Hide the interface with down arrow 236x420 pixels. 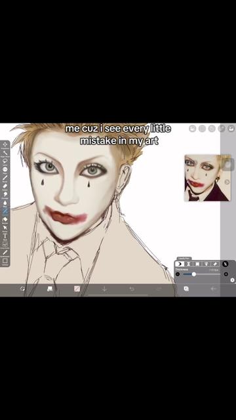pyautogui.click(x=104, y=289)
